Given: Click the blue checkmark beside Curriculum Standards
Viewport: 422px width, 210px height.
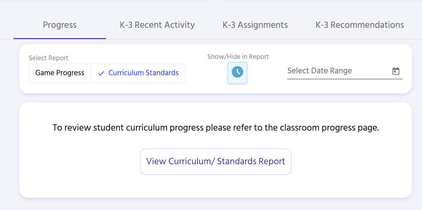Looking at the screenshot, I should (101, 73).
